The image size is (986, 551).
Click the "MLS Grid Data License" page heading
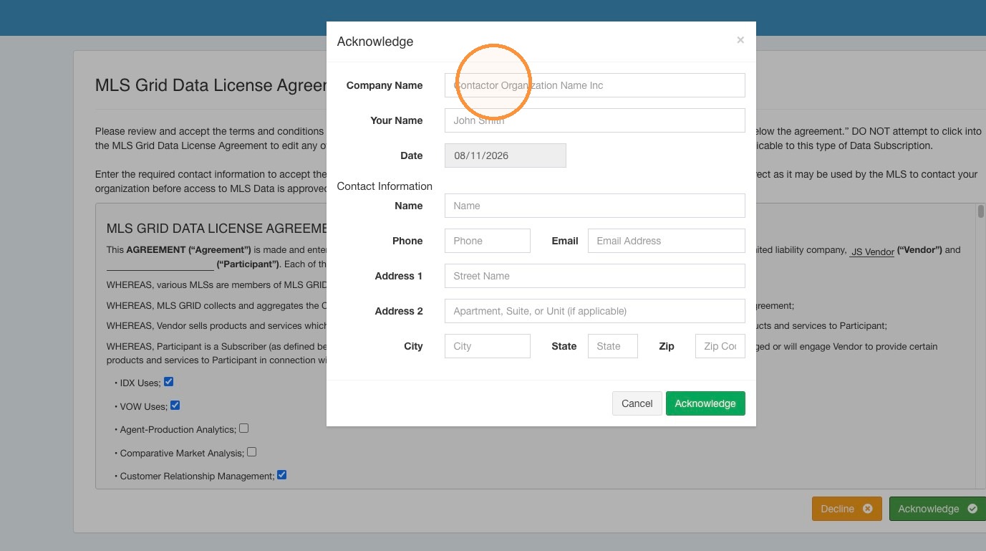[x=211, y=85]
